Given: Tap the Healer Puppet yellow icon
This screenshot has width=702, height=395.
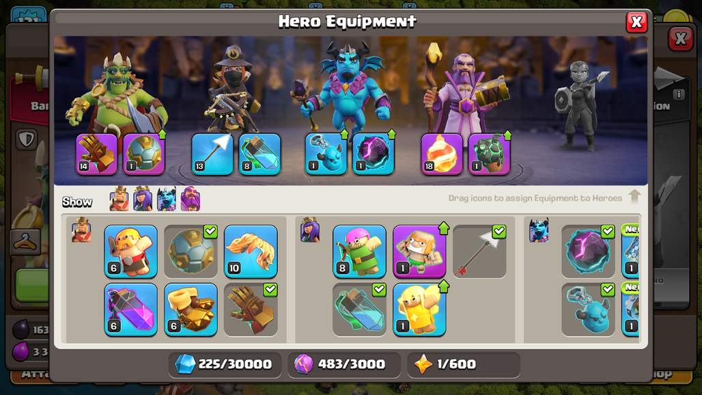Looking at the screenshot, I should (x=419, y=310).
